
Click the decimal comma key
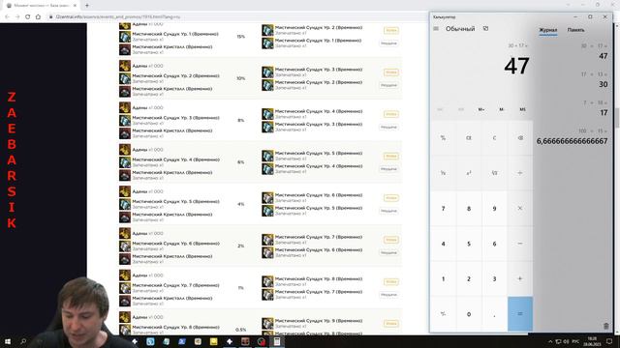click(x=494, y=314)
